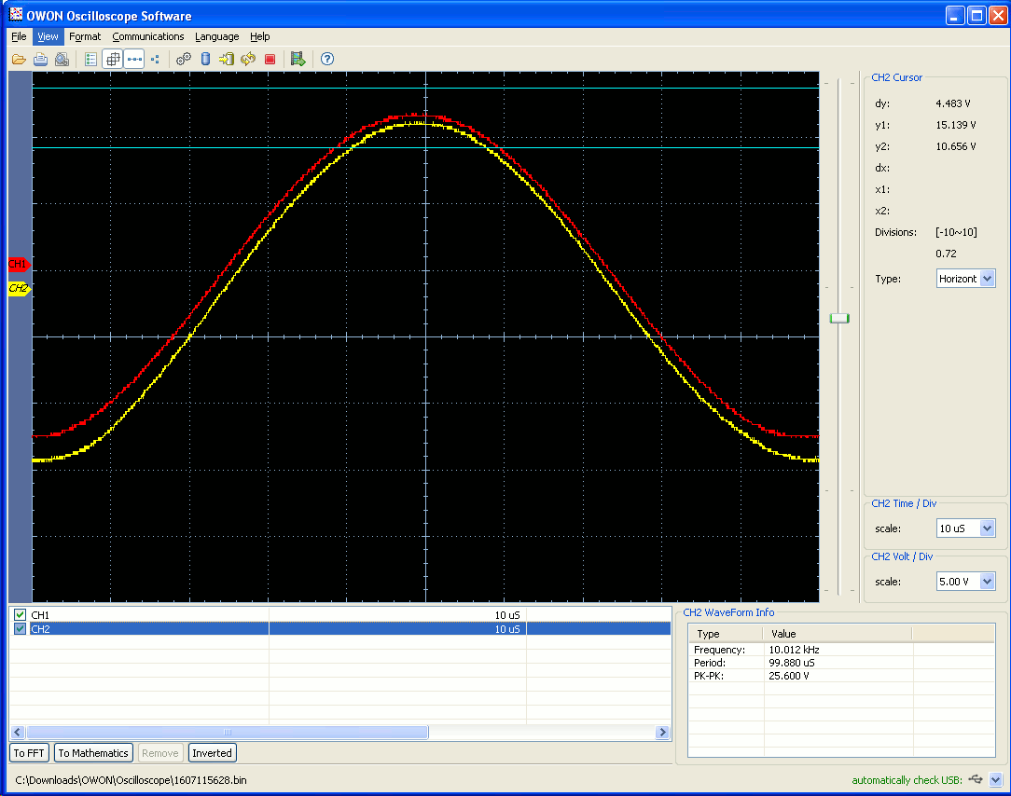Open Print Preview from the toolbar
Image resolution: width=1011 pixels, height=796 pixels.
pyautogui.click(x=62, y=60)
